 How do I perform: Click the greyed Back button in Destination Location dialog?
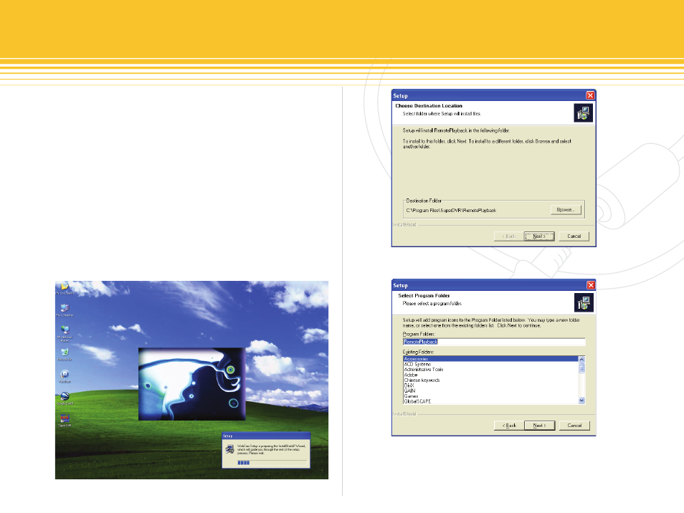[x=508, y=236]
